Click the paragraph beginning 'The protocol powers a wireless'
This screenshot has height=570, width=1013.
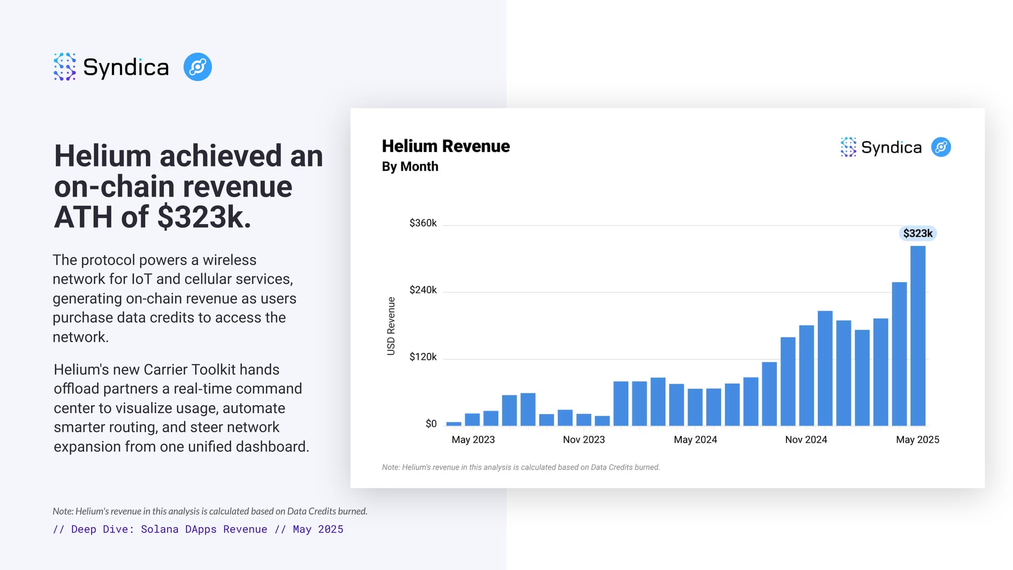click(174, 298)
